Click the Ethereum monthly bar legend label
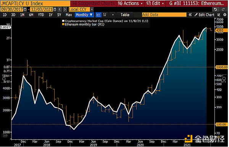Screen dimensions: 229x147 pyautogui.click(x=85, y=24)
